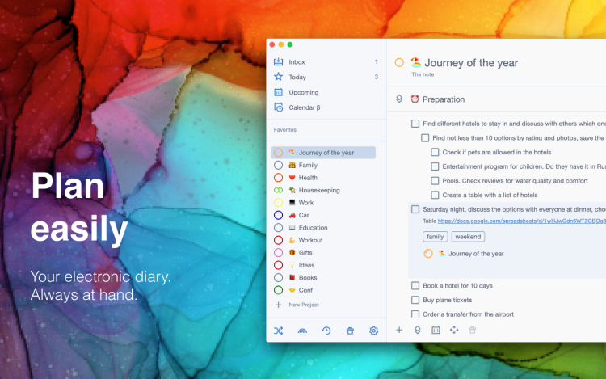Viewport: 606px width, 379px height.
Task: Click the shuffle icon in sidebar footer
Action: click(278, 331)
